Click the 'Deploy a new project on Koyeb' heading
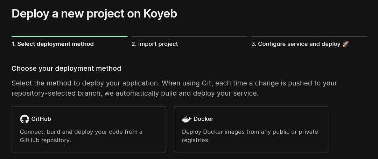Viewport: 378px width, 159px height. [94, 14]
